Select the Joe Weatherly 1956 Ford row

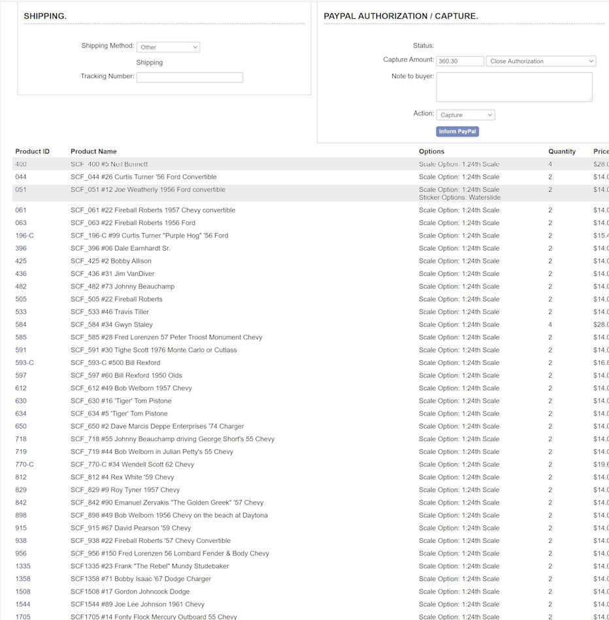pyautogui.click(x=148, y=190)
